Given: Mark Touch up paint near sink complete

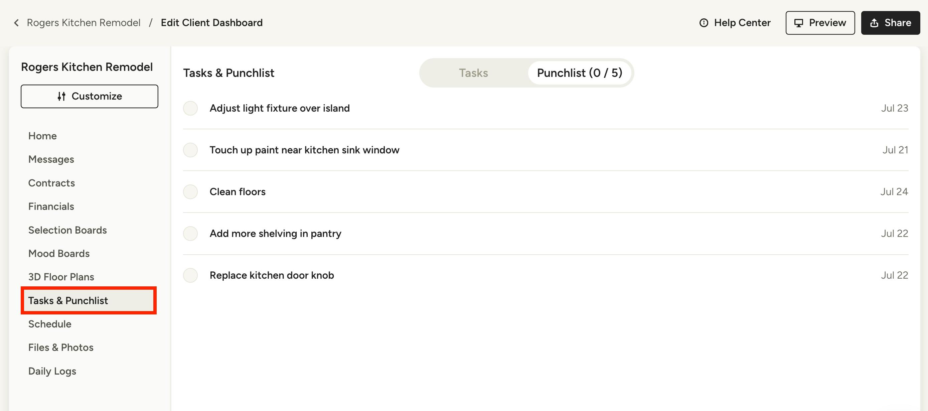Looking at the screenshot, I should 190,150.
